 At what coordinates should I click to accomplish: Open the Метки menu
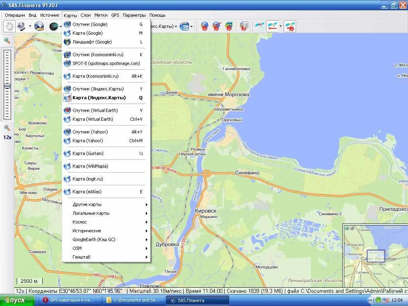click(101, 15)
